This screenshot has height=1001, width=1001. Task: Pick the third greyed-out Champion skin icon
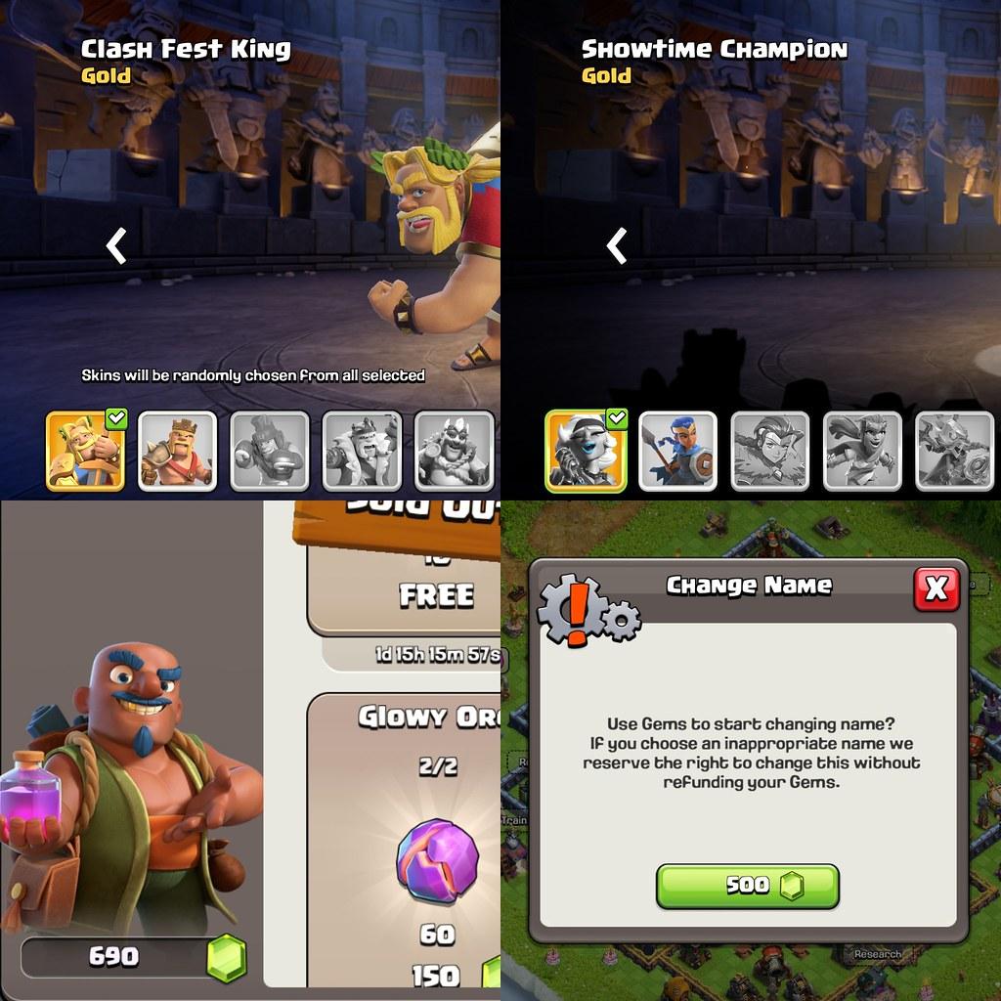(x=770, y=451)
